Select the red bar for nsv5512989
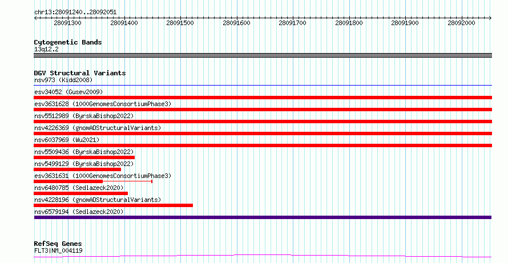Image resolution: width=508 pixels, height=263 pixels. [263, 122]
